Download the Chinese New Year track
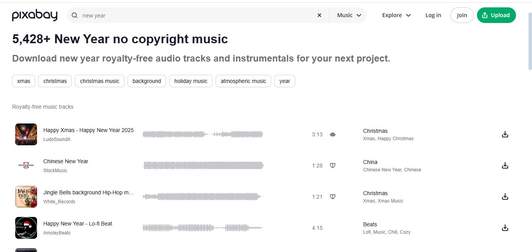 (x=505, y=166)
